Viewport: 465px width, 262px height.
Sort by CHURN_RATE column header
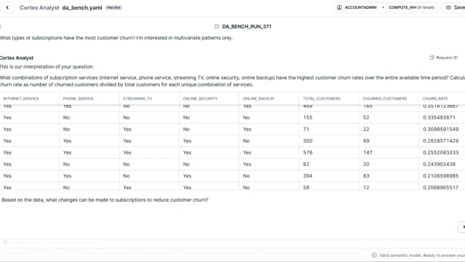pyautogui.click(x=435, y=98)
